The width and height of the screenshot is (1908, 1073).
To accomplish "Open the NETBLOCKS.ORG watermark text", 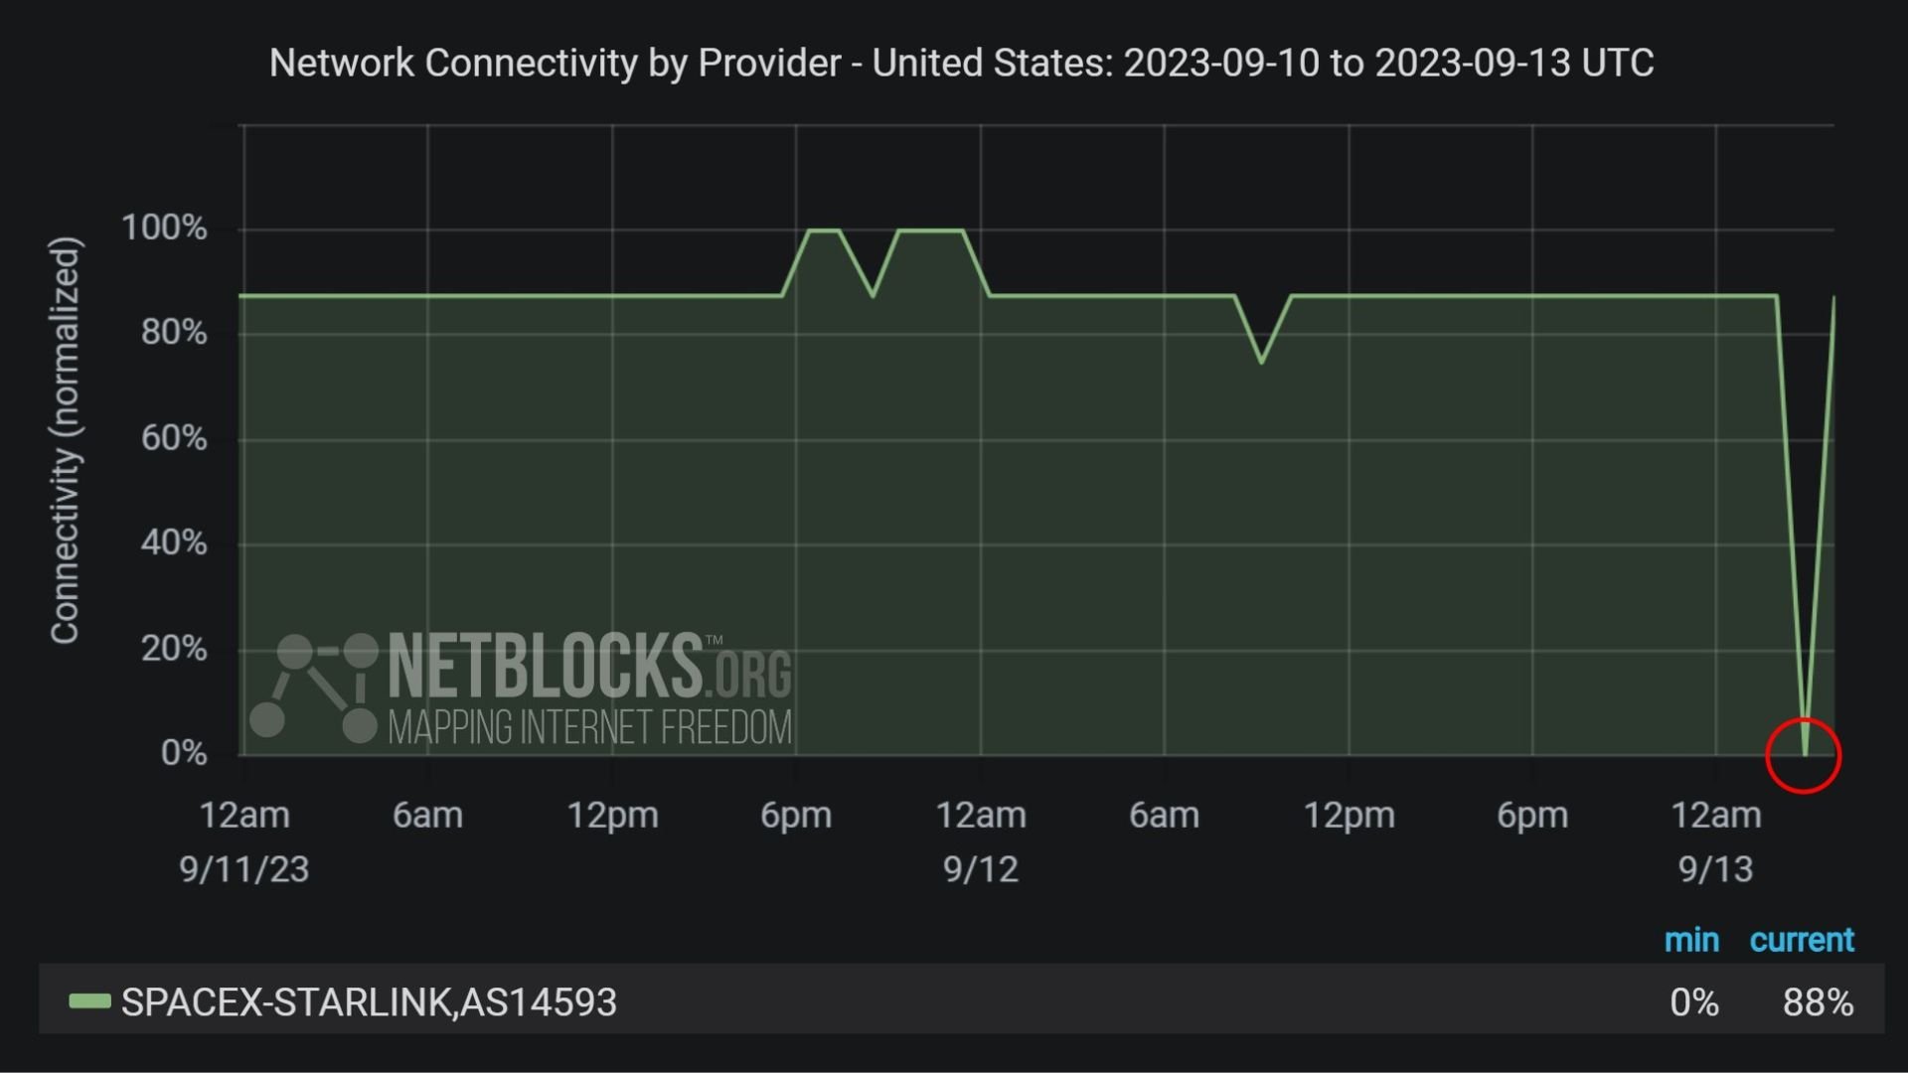I will (x=589, y=666).
